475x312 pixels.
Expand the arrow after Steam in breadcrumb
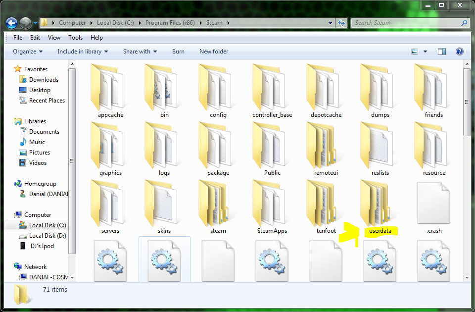[x=228, y=23]
